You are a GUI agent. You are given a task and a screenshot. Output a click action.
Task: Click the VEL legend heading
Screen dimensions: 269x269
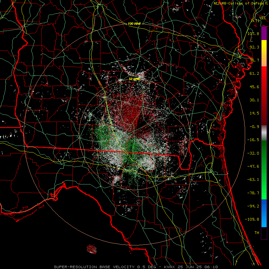click(262, 18)
